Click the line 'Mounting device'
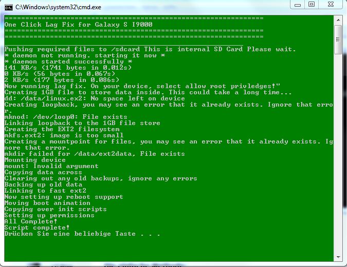Screen dimensions: 347x267 coord(35,160)
